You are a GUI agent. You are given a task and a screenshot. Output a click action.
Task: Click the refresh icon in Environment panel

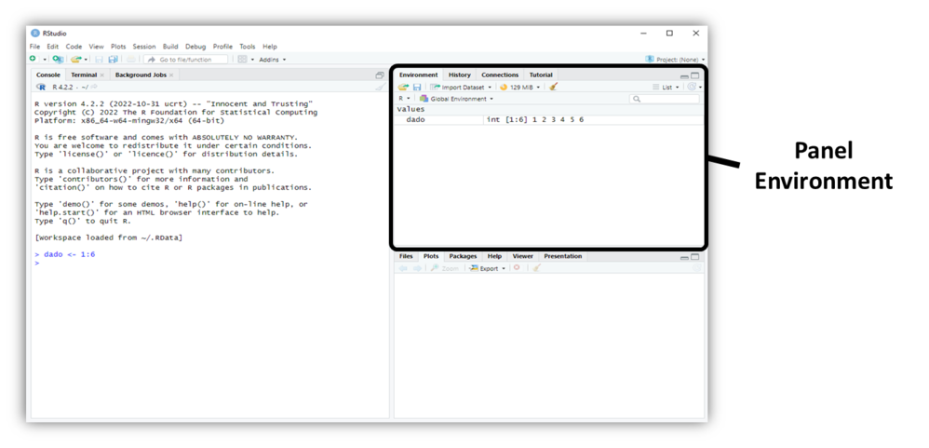(692, 87)
